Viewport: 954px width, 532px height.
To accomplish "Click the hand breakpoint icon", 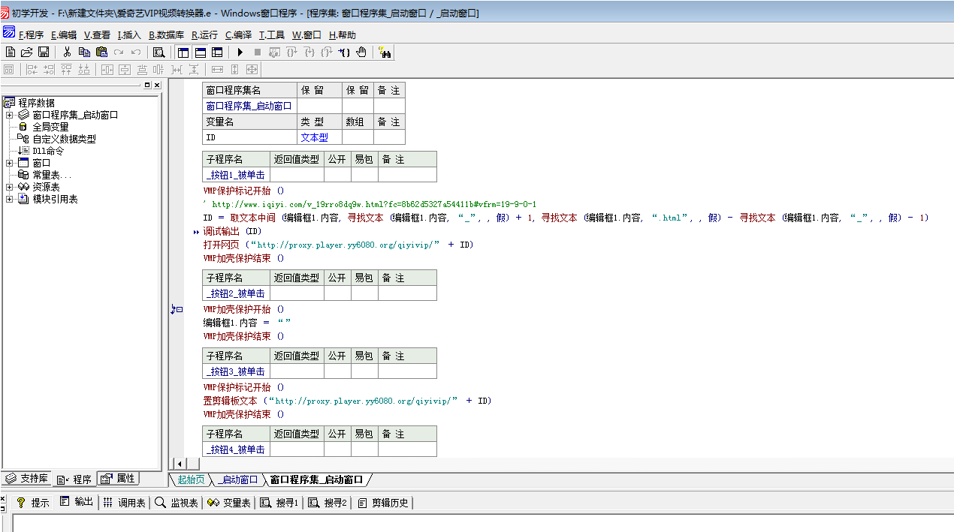I will coord(361,52).
